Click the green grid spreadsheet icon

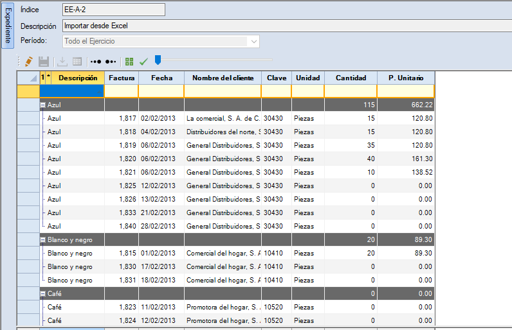point(130,62)
